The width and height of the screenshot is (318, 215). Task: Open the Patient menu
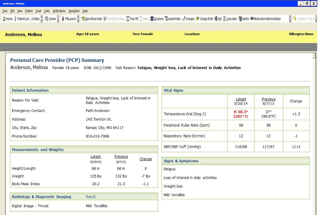click(x=29, y=11)
